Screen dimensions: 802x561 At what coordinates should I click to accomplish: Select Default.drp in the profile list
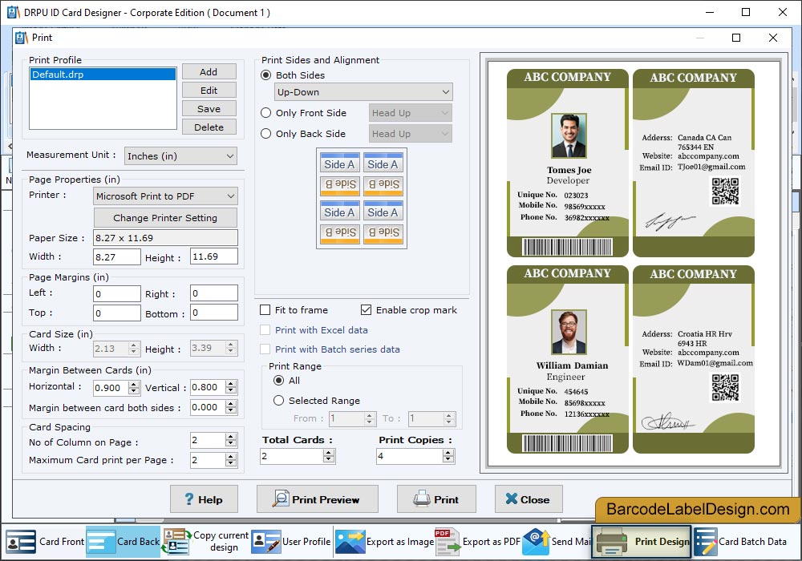(103, 75)
